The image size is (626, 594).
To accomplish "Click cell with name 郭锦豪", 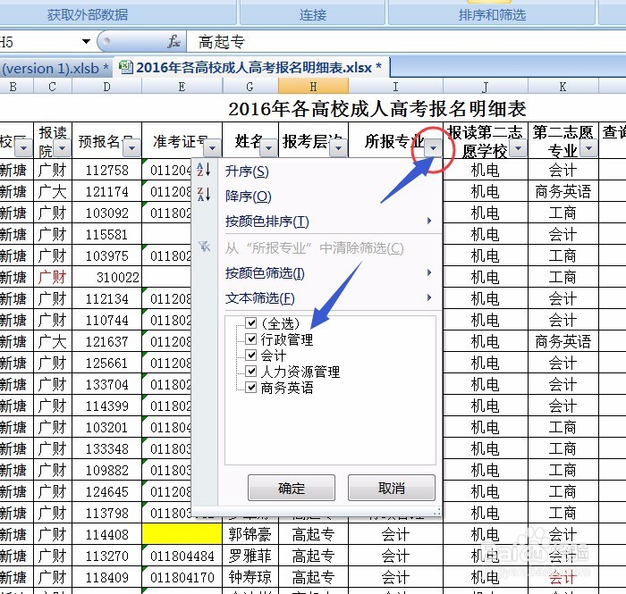I will pos(250,534).
